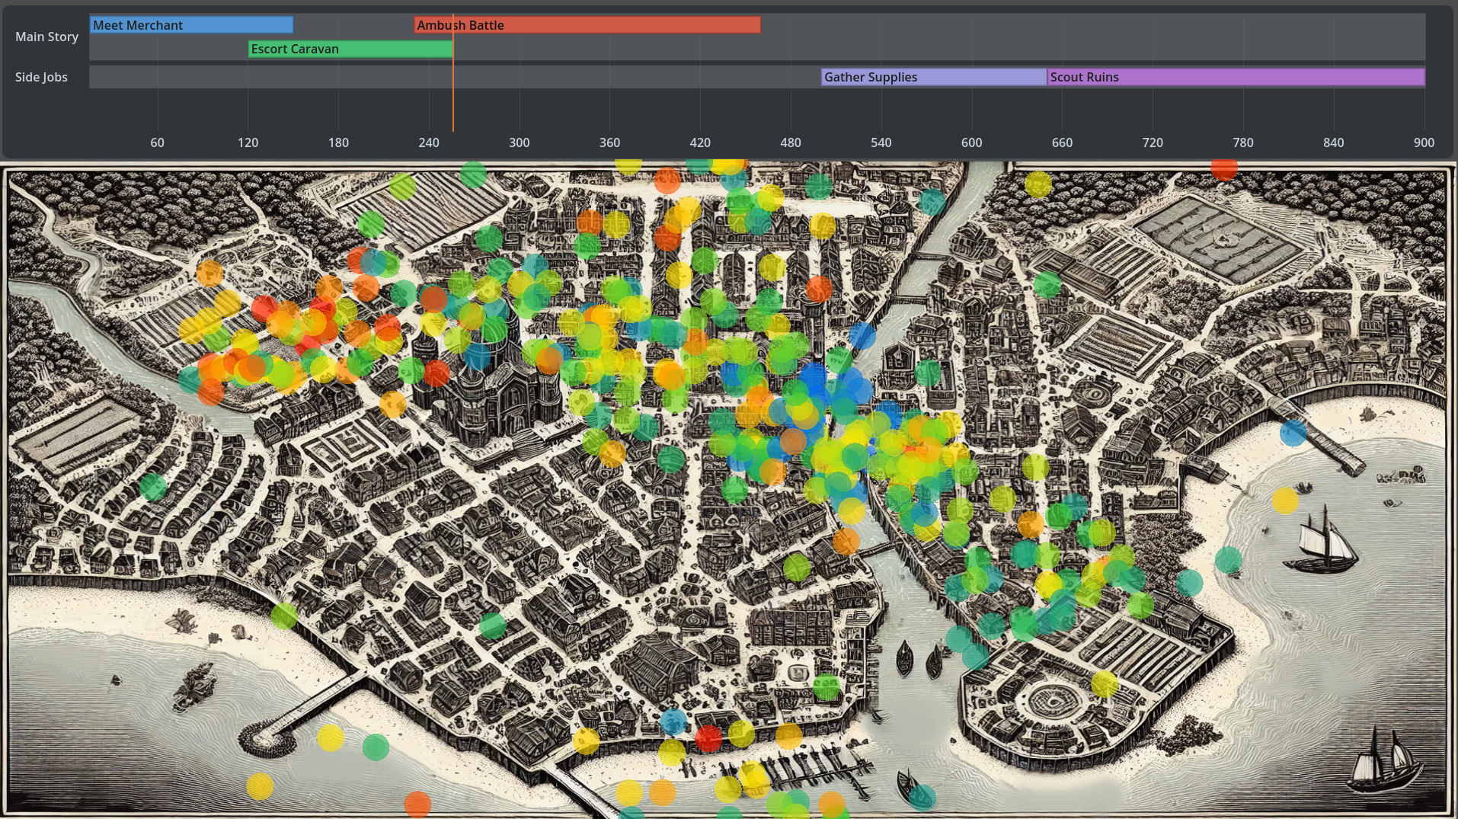This screenshot has width=1458, height=819.
Task: Select the orange dot at bottom-left shoreline
Action: point(417,804)
